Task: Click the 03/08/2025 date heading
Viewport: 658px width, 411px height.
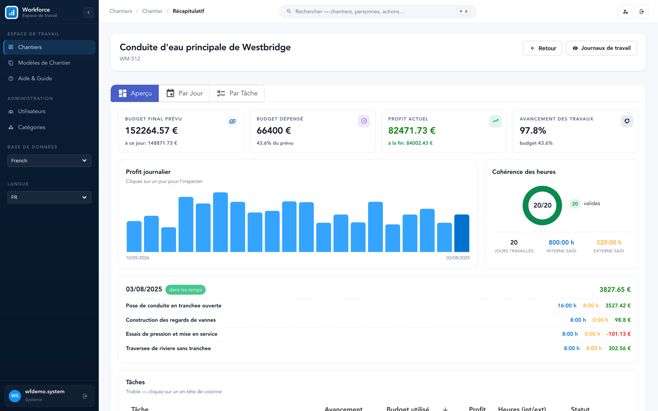Action: [144, 289]
